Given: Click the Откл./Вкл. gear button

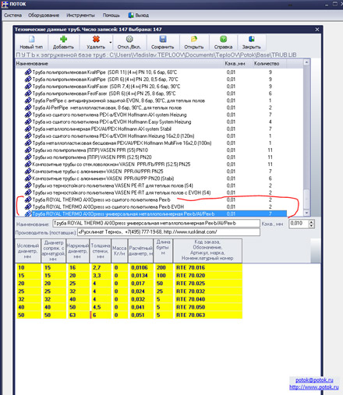Looking at the screenshot, I should coord(129,43).
